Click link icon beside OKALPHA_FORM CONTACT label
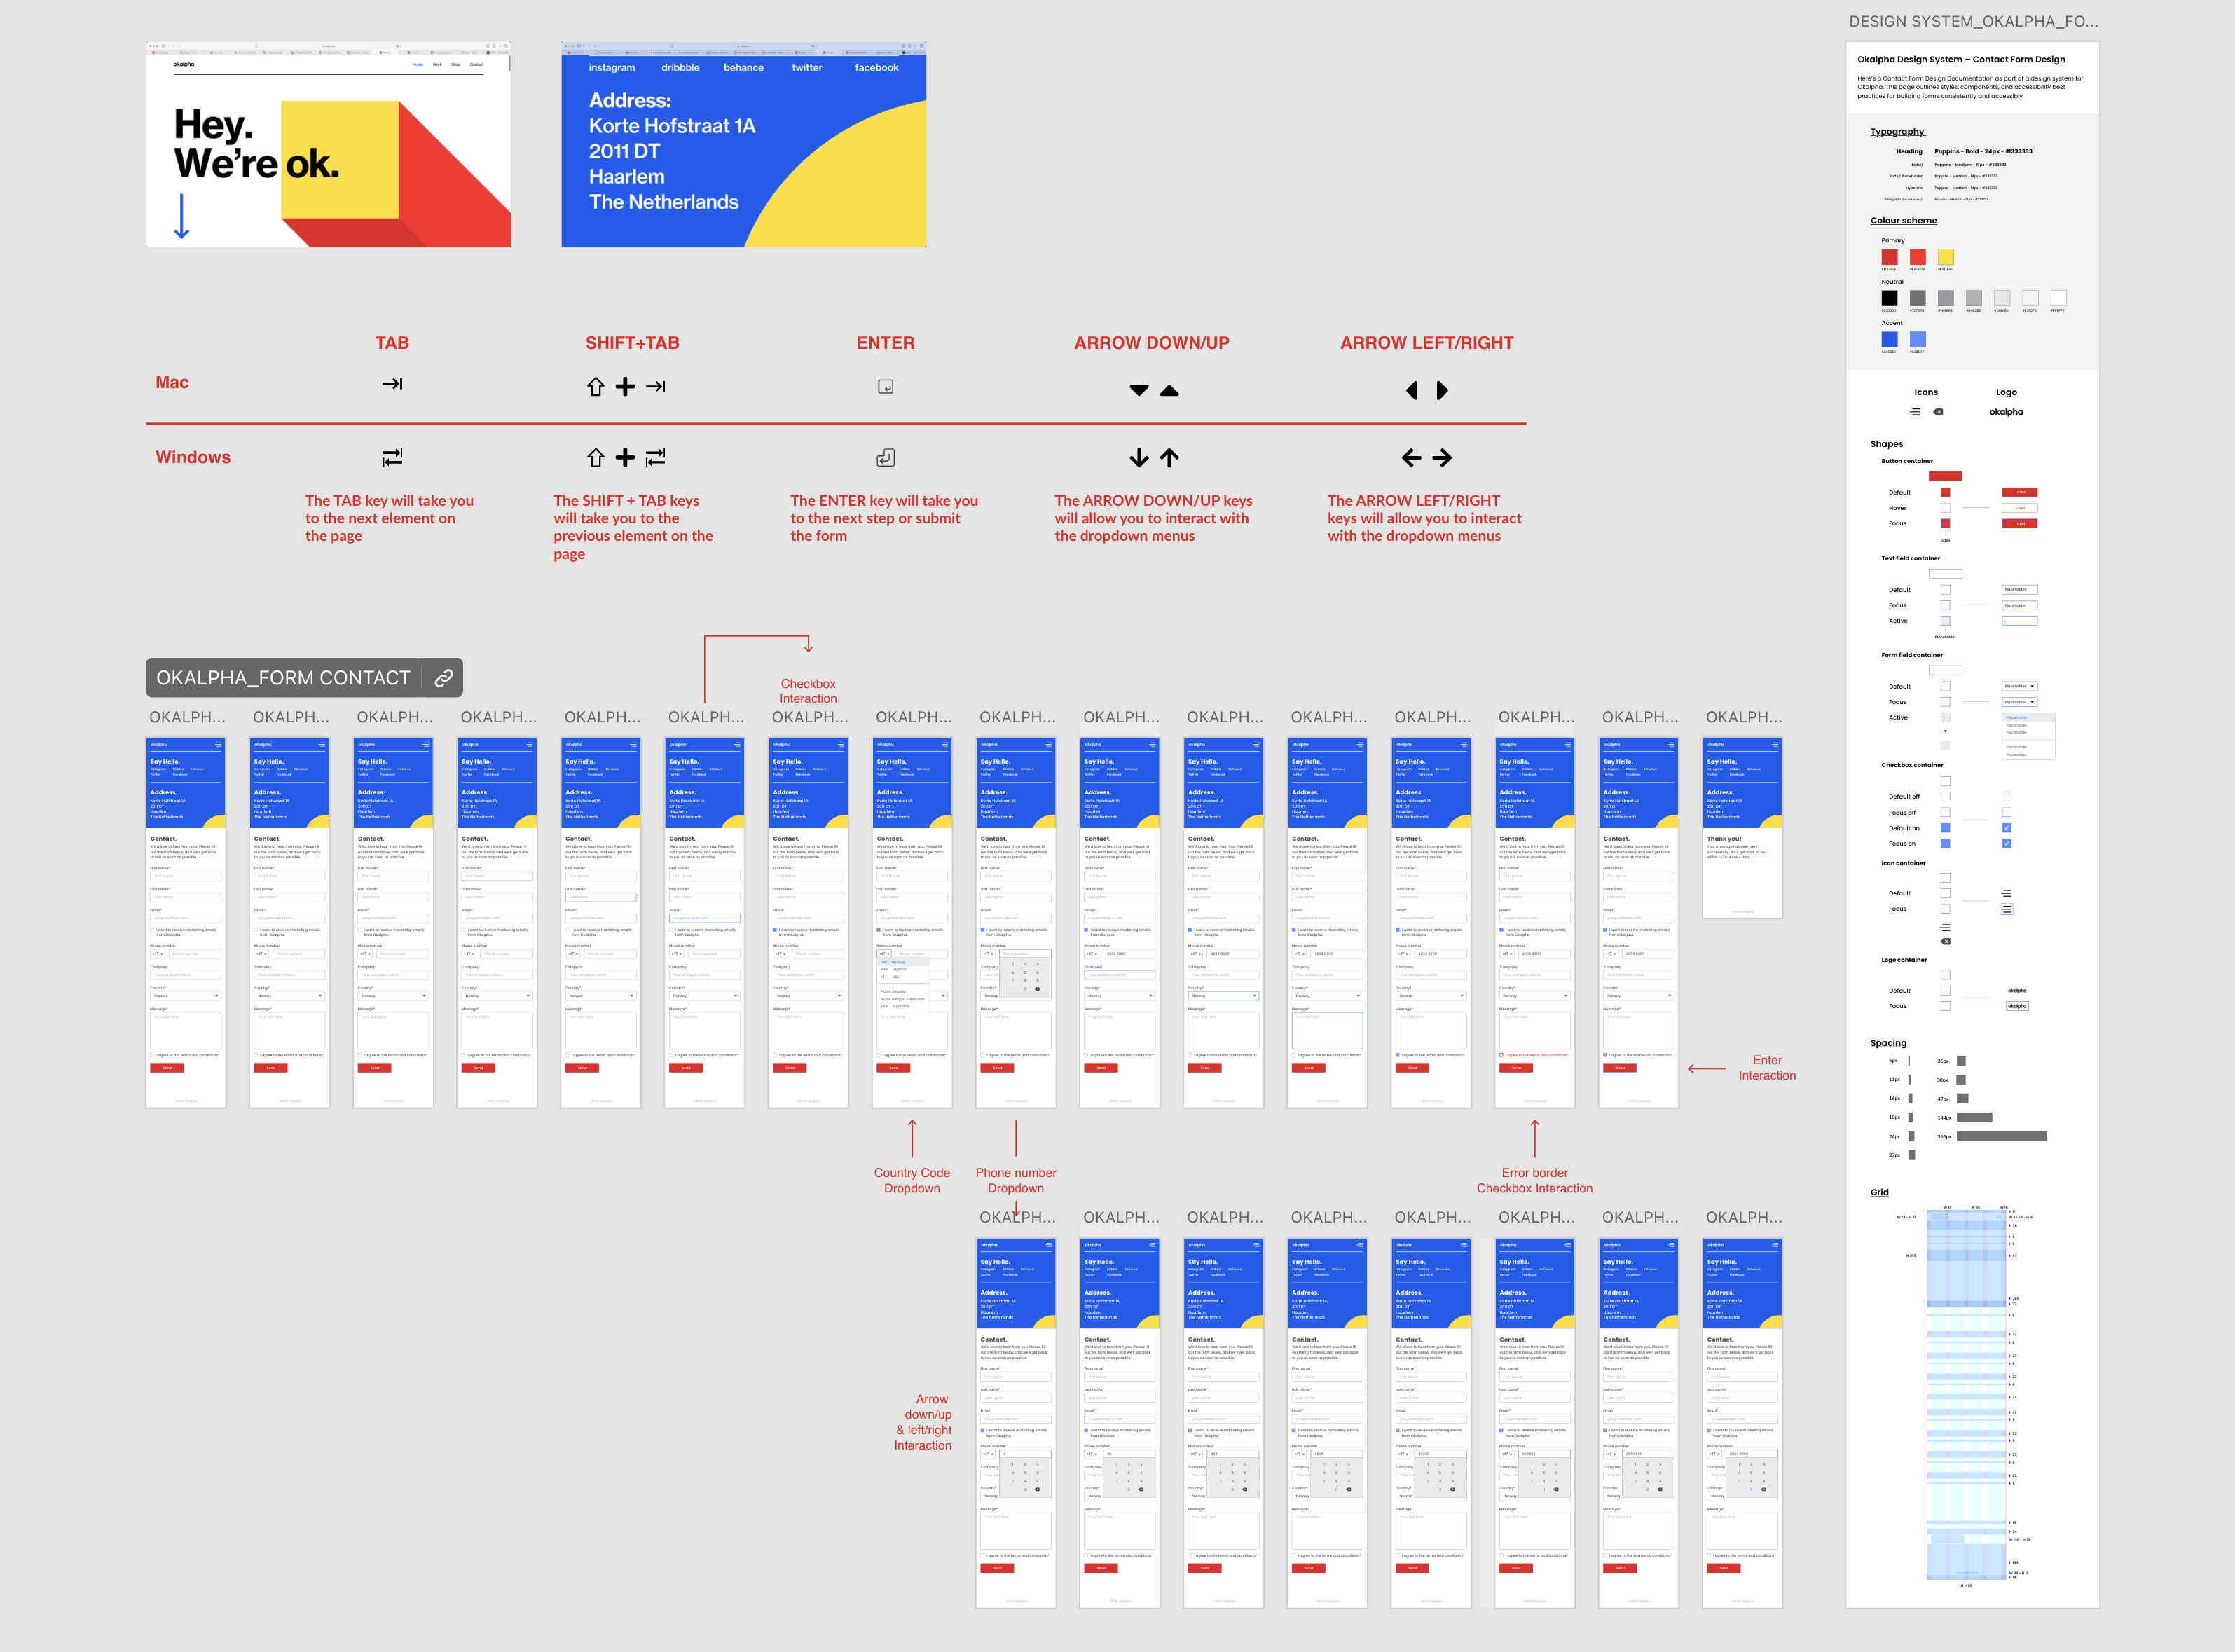Screen dimensions: 2235x1652 pyautogui.click(x=444, y=678)
